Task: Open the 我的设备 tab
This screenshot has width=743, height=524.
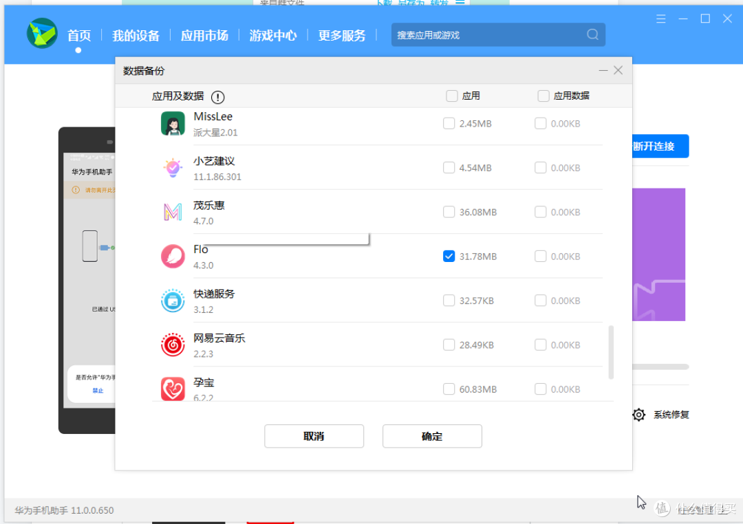Action: coord(136,36)
